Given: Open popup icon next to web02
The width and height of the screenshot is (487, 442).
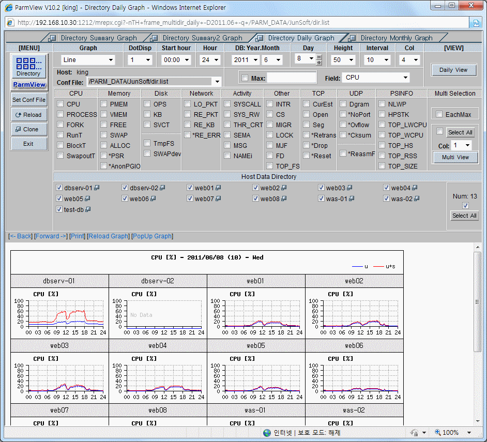Looking at the screenshot, I should coord(284,188).
